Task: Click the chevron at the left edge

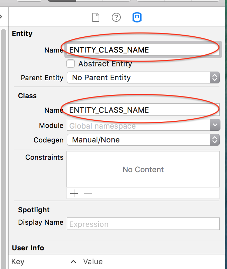Action: (1, 16)
